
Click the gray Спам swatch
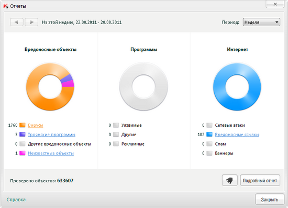(x=209, y=144)
